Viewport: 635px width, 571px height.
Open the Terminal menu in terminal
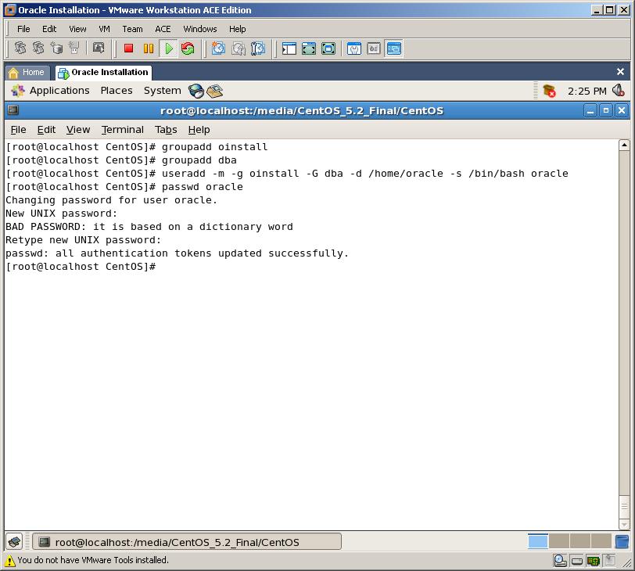click(x=123, y=130)
